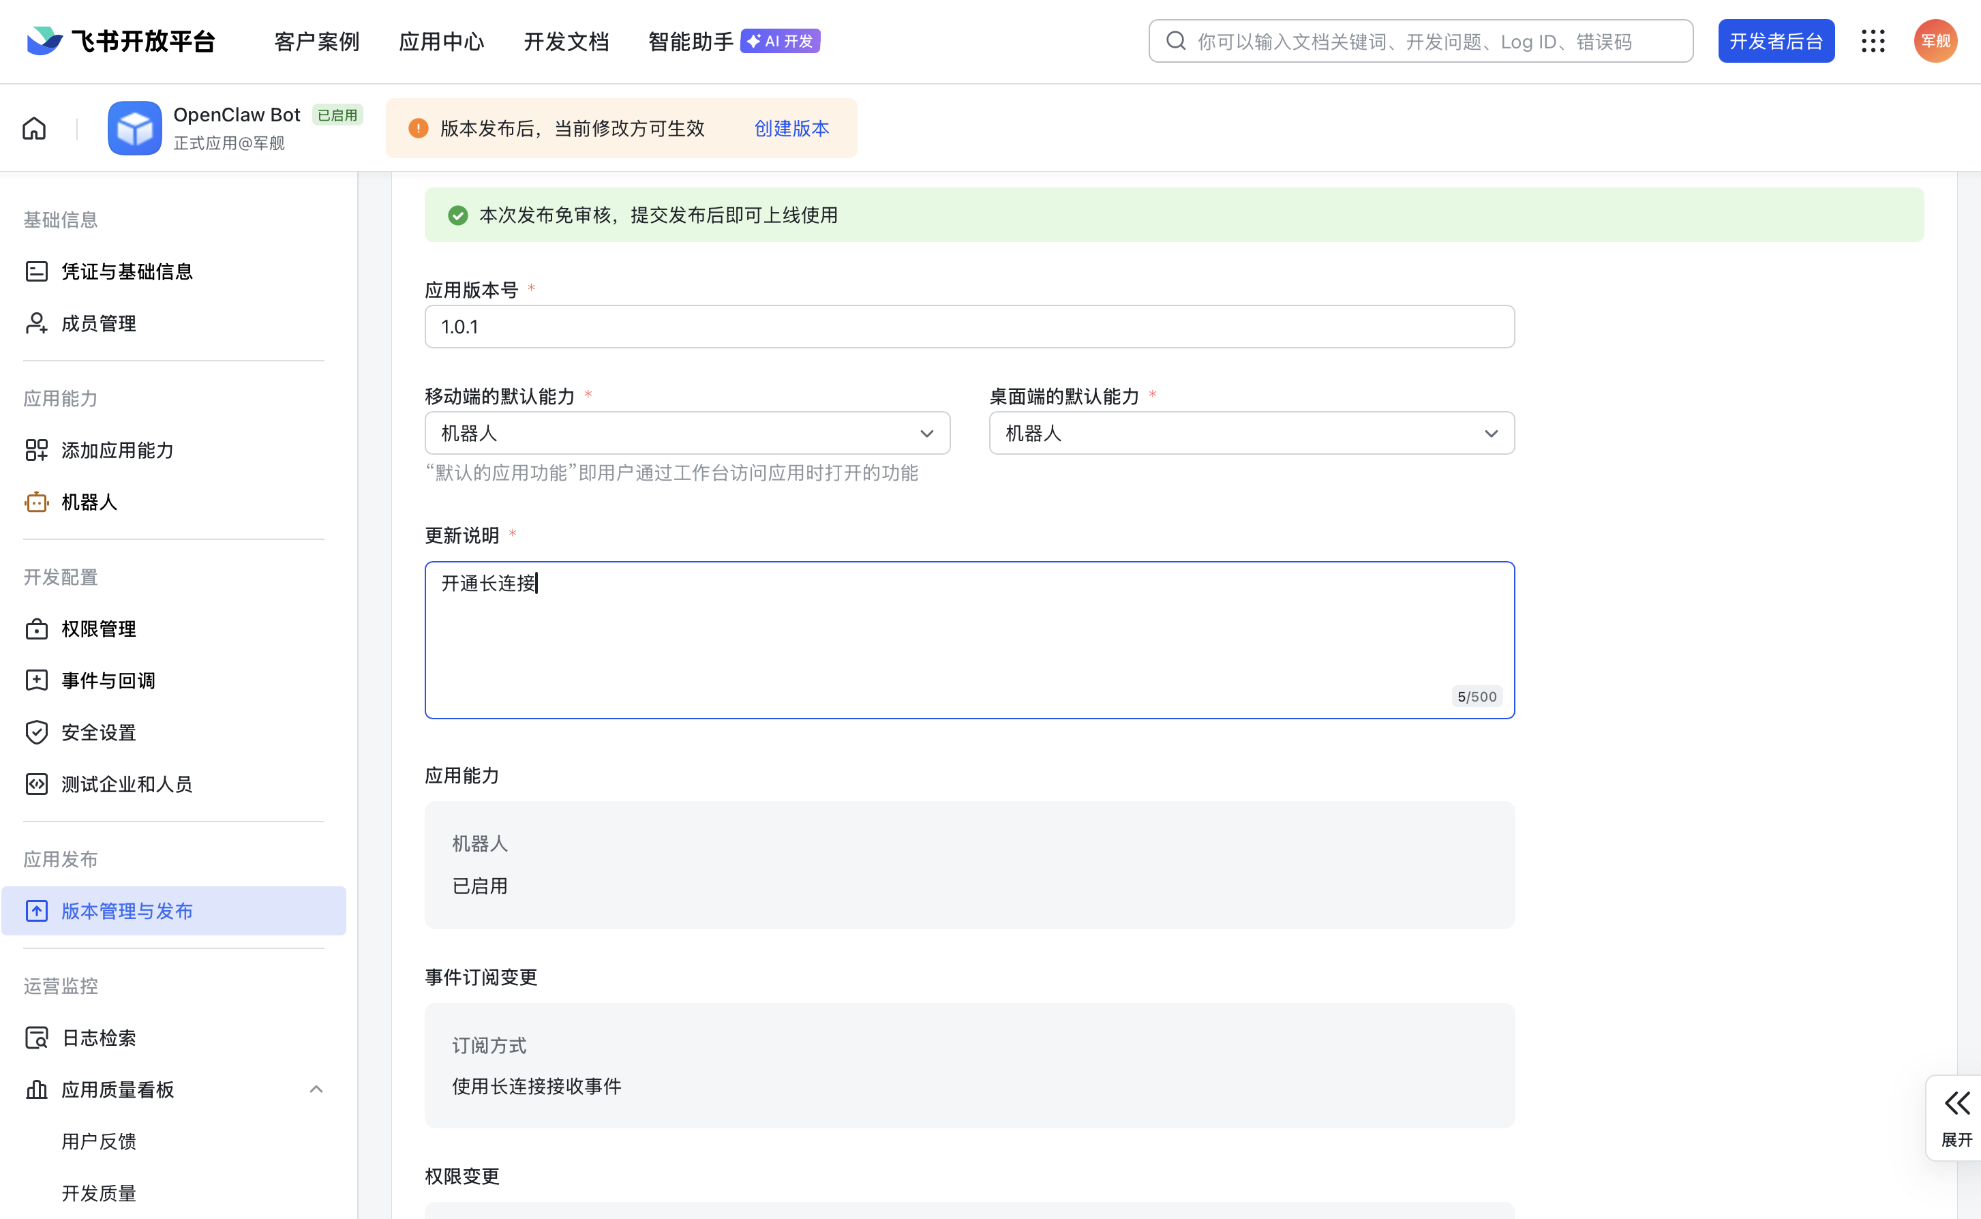Click the 军舰 user avatar
The width and height of the screenshot is (1981, 1219).
click(x=1935, y=41)
